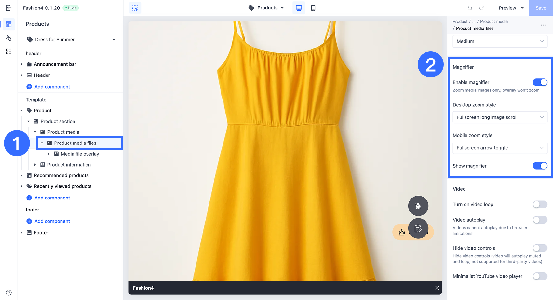553x300 pixels.
Task: Click the undo arrow icon
Action: tap(469, 8)
